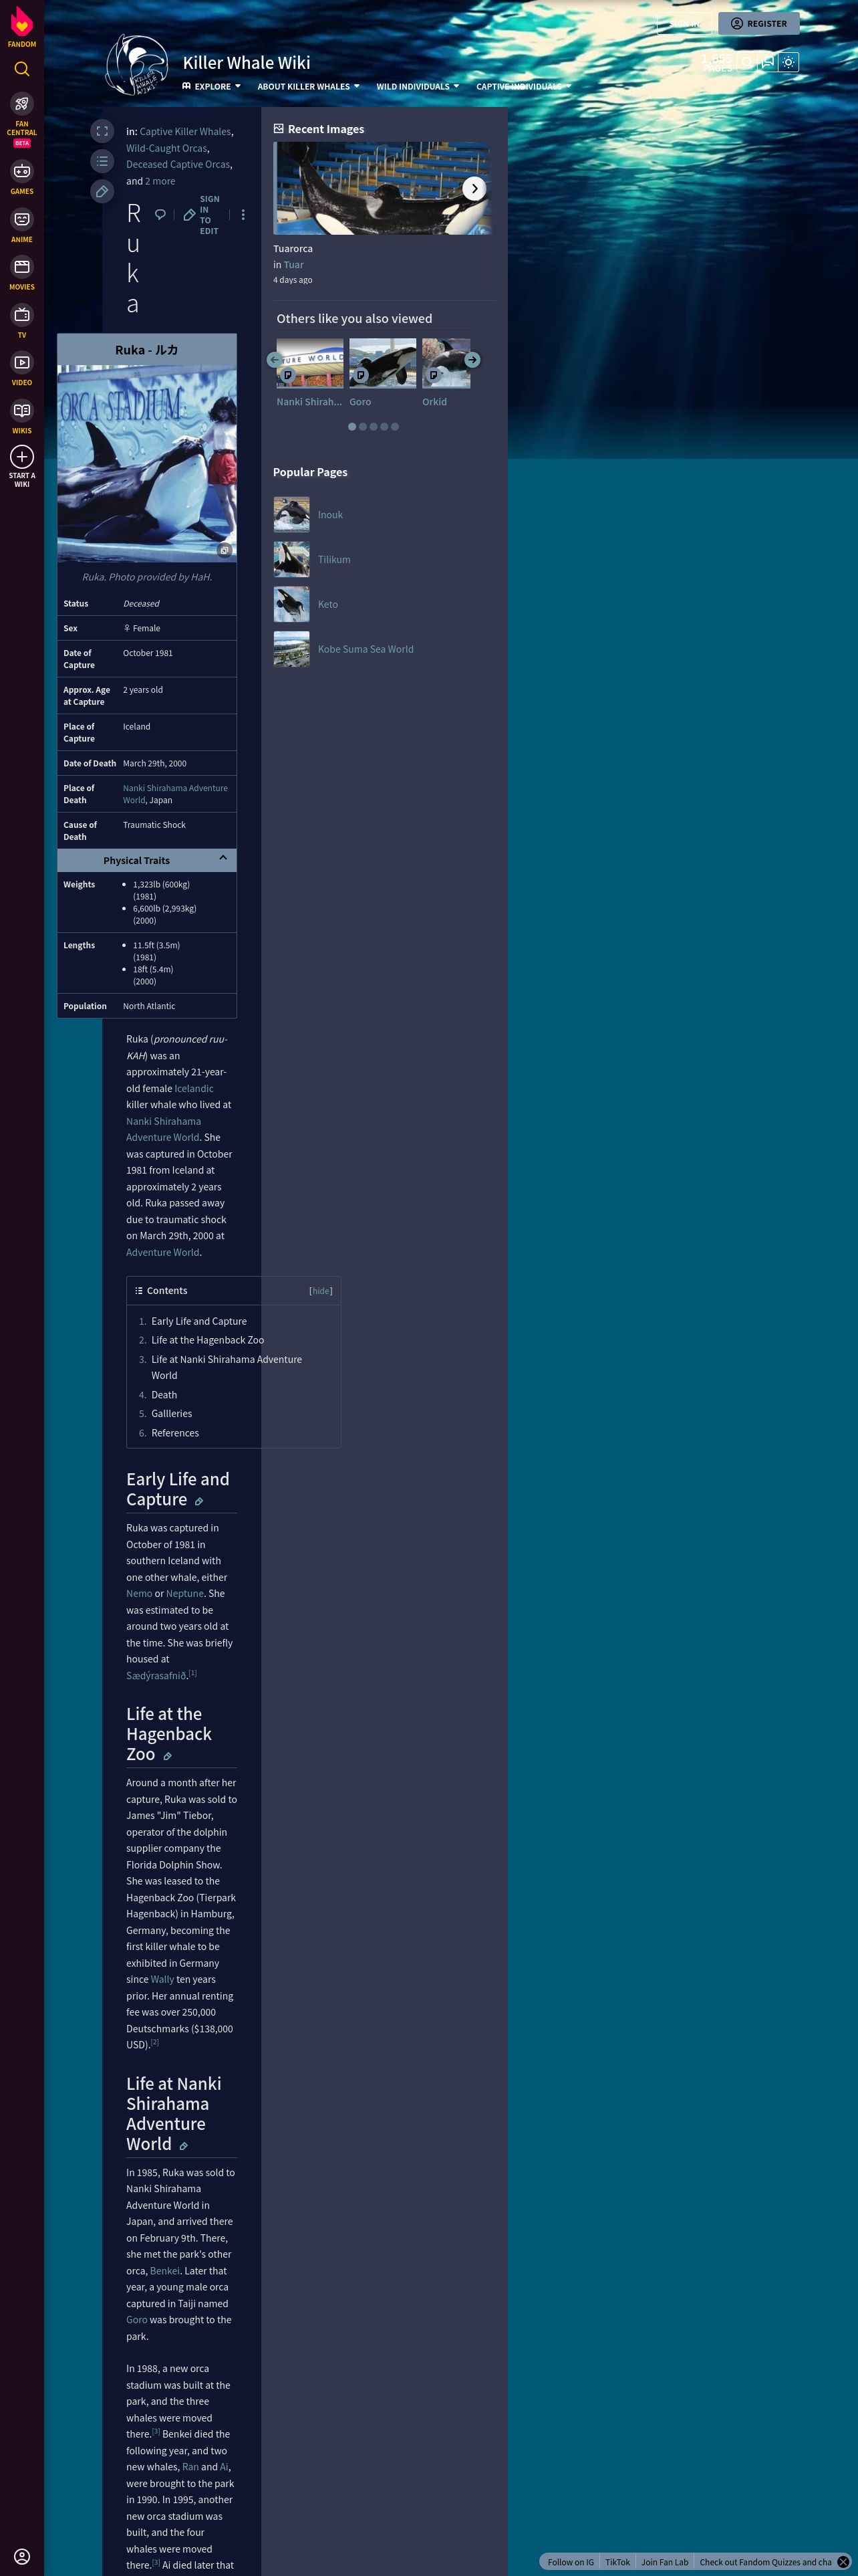Click the Fandom logo icon
Screen dimensions: 858x2576
22,22
